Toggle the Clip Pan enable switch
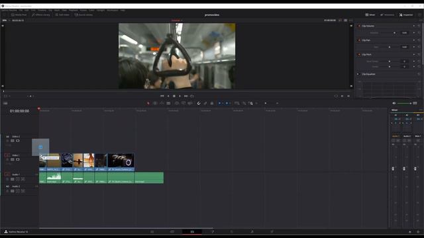This screenshot has height=238, width=424. pos(359,40)
